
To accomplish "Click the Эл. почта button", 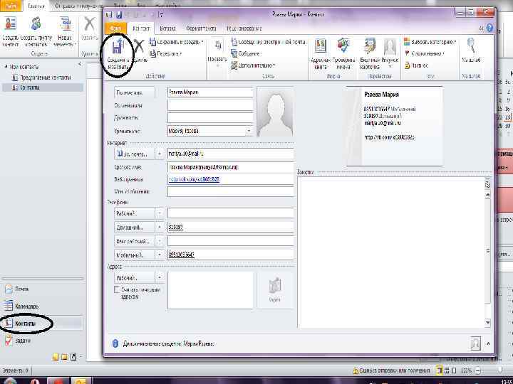I will [134, 154].
